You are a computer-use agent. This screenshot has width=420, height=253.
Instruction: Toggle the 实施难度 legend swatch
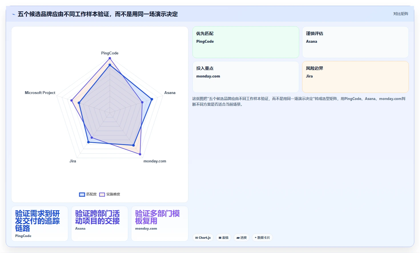click(102, 194)
